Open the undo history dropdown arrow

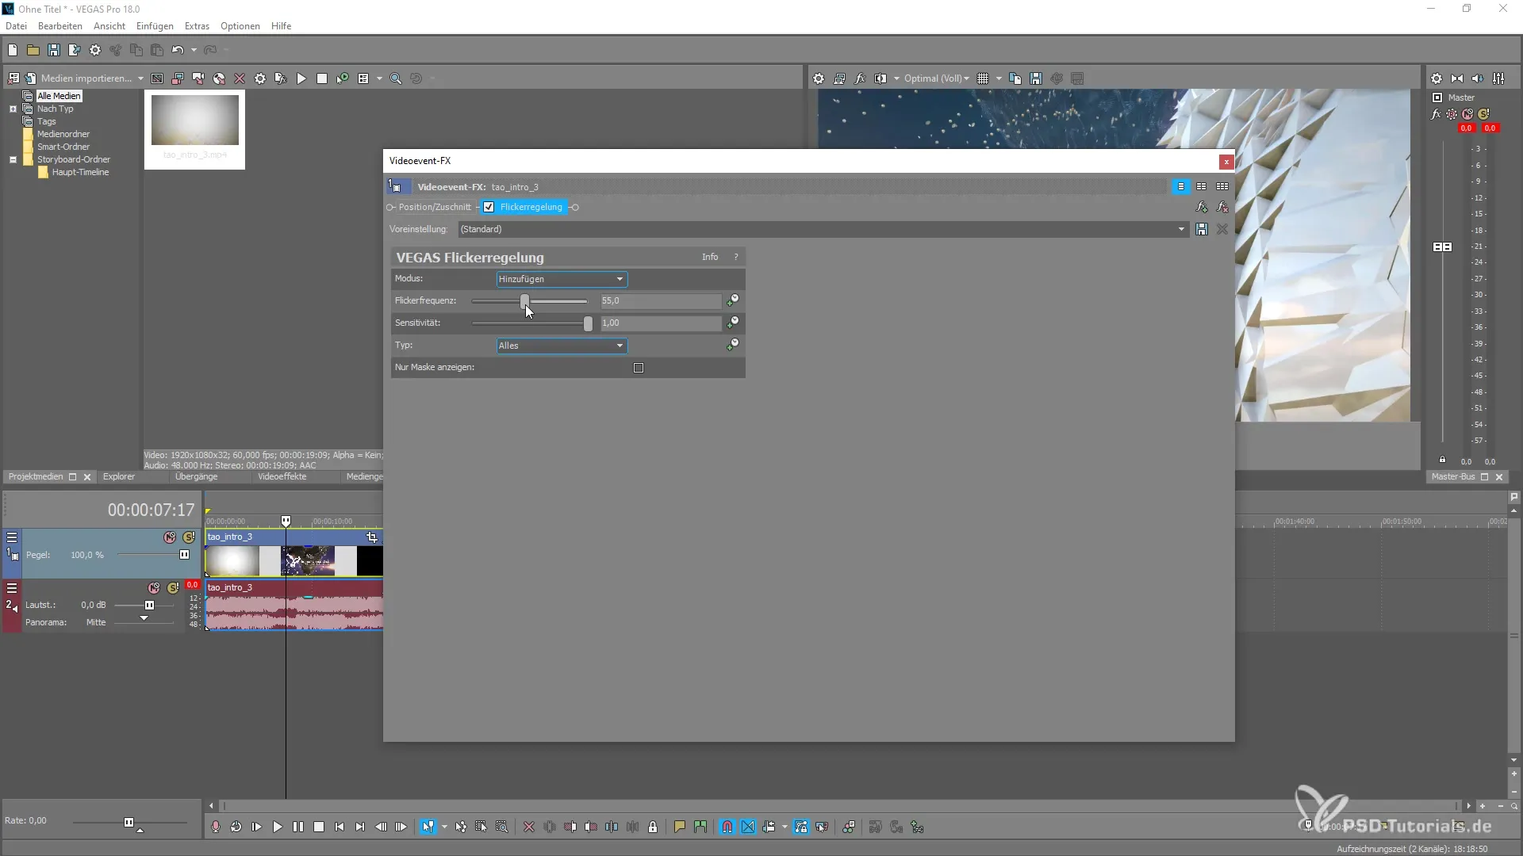[194, 50]
